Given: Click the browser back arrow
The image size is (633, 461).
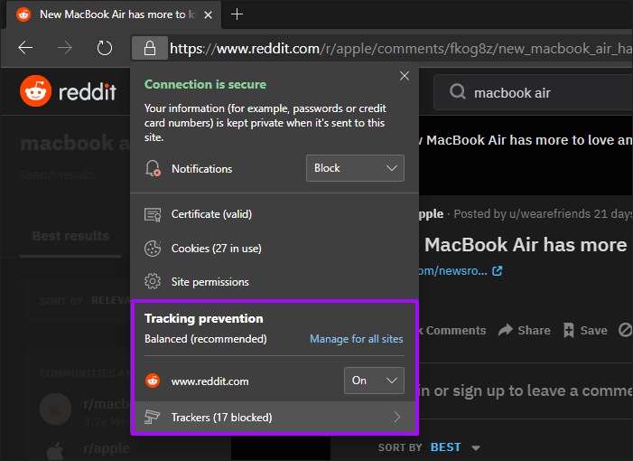Looking at the screenshot, I should click(25, 48).
